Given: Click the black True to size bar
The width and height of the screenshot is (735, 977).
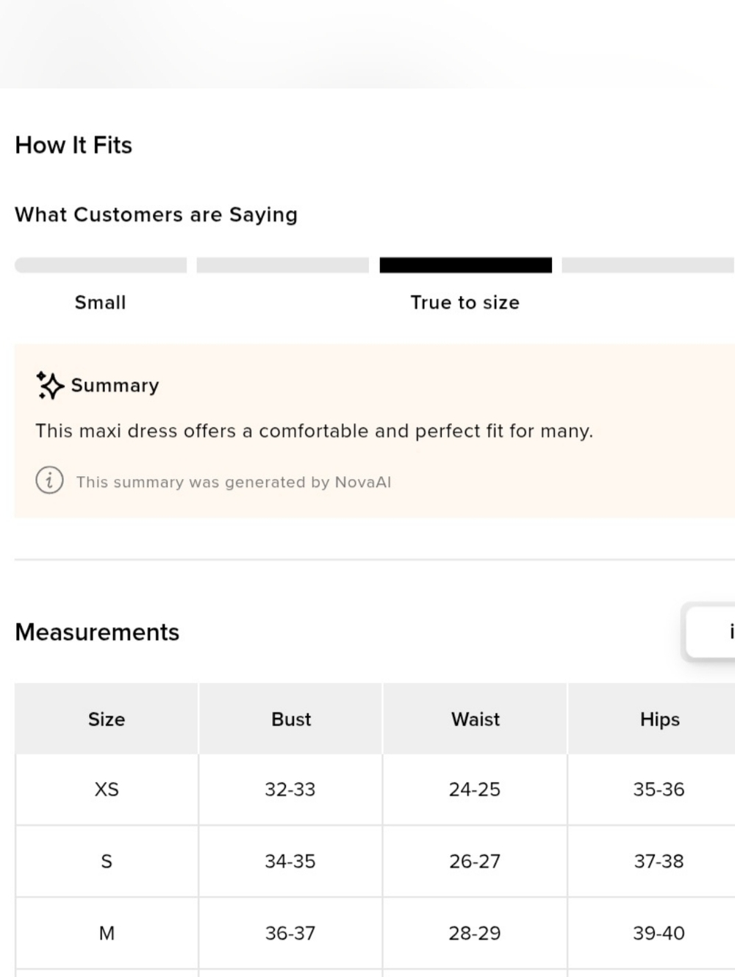Looking at the screenshot, I should [465, 265].
